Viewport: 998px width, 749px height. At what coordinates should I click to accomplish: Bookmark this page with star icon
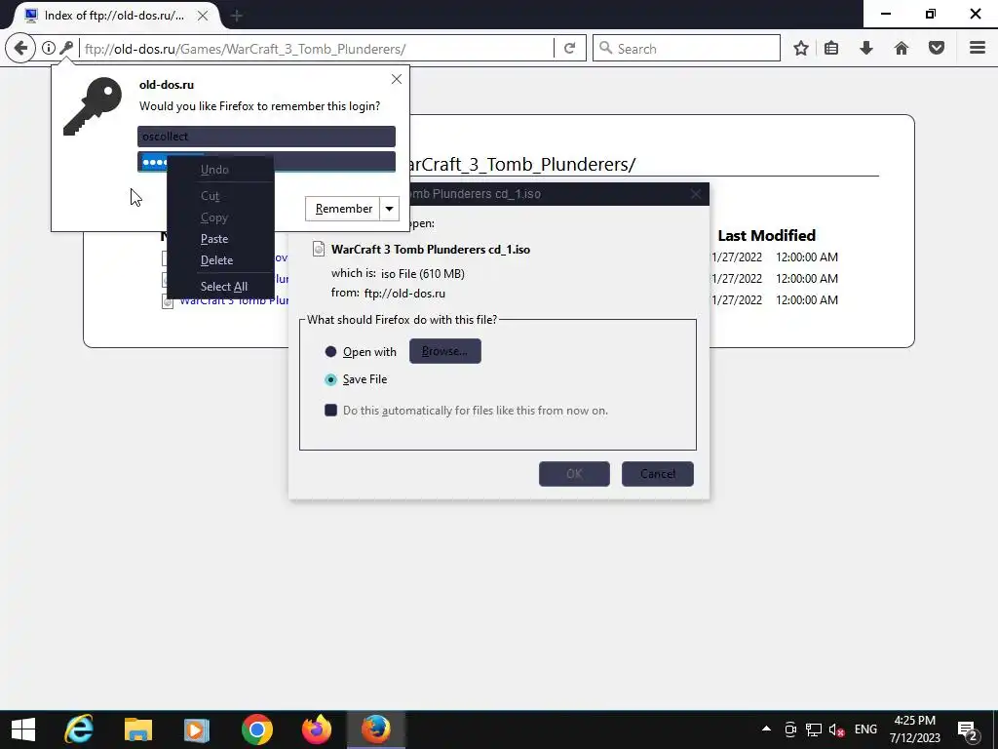tap(801, 49)
